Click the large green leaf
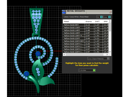This screenshot has width=129, height=97. point(38,69)
